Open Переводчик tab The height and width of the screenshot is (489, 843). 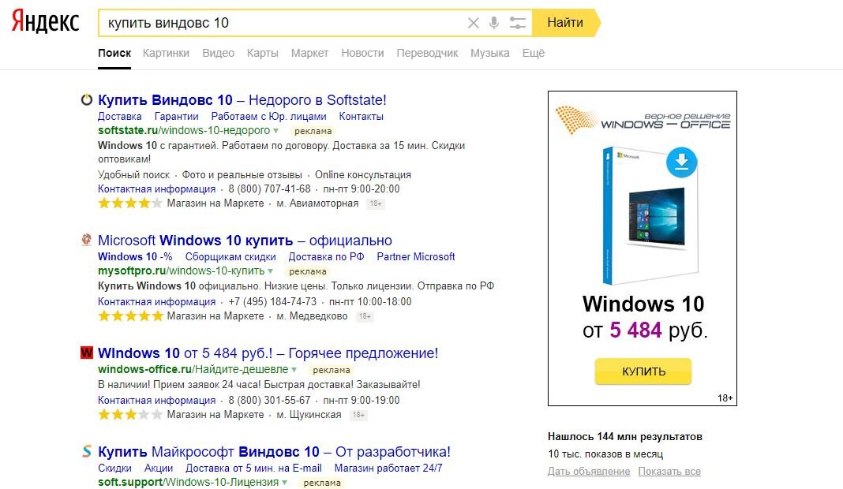427,53
